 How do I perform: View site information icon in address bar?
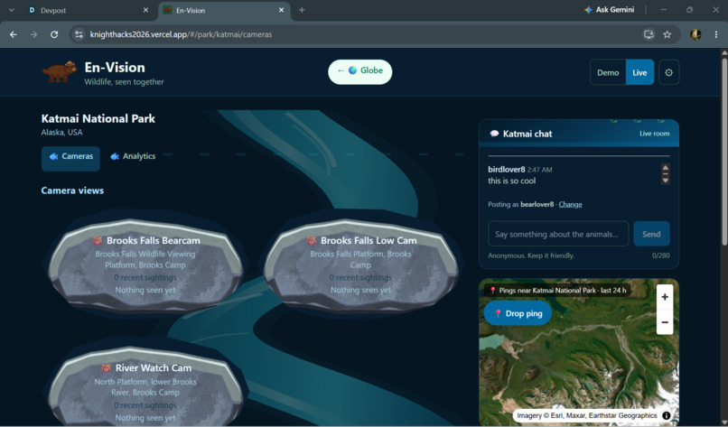79,34
